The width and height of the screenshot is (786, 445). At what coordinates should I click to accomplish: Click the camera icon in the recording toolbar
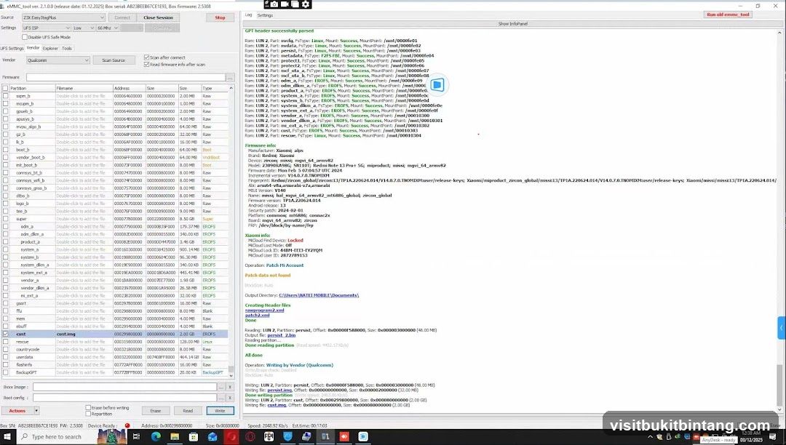[x=274, y=4]
